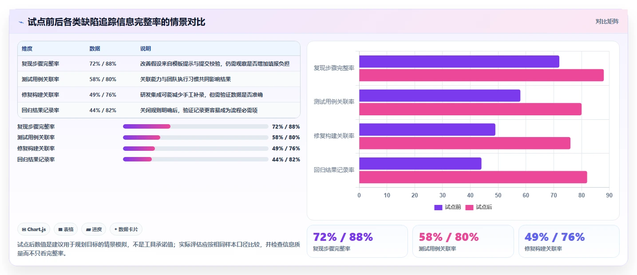Select the Chart.js chip
Image resolution: width=637 pixels, height=275 pixels.
[x=34, y=229]
